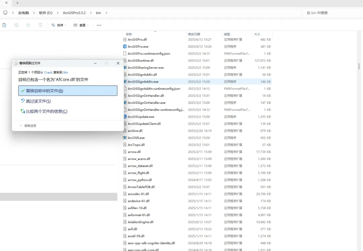Screen dimensions: 363x251
Task: Expand chevron after ArcGISPro3.5.2 in address bar
Action: [91, 13]
